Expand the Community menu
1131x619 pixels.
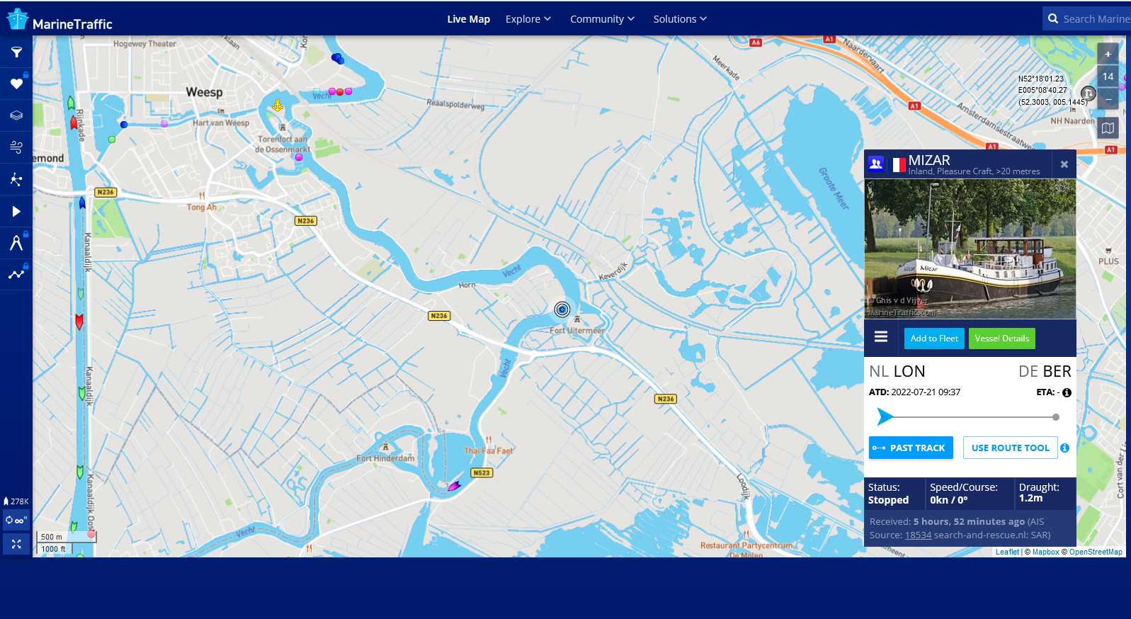[x=603, y=19]
